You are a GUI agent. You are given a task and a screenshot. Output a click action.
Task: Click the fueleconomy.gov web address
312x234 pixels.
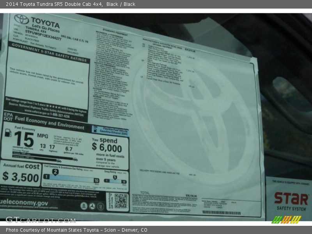[x=24, y=202]
